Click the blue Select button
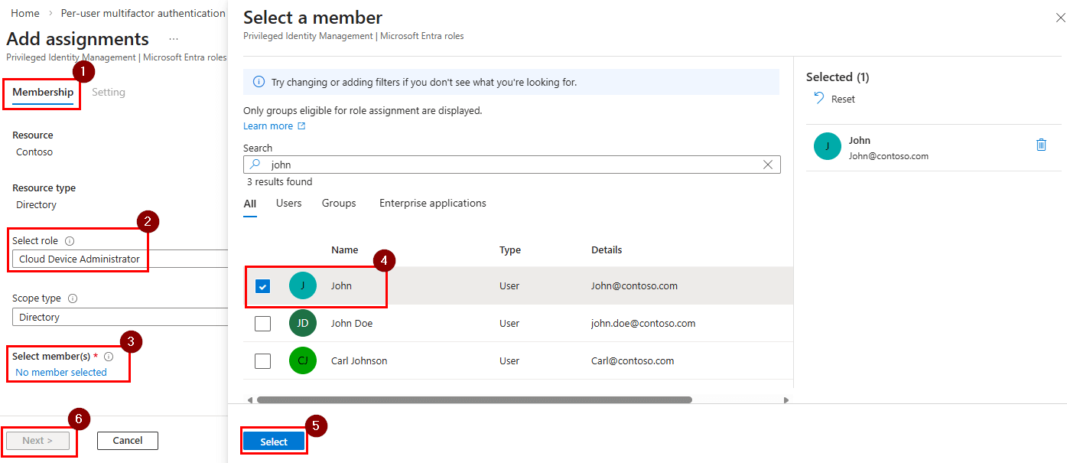This screenshot has height=463, width=1067. [x=273, y=441]
